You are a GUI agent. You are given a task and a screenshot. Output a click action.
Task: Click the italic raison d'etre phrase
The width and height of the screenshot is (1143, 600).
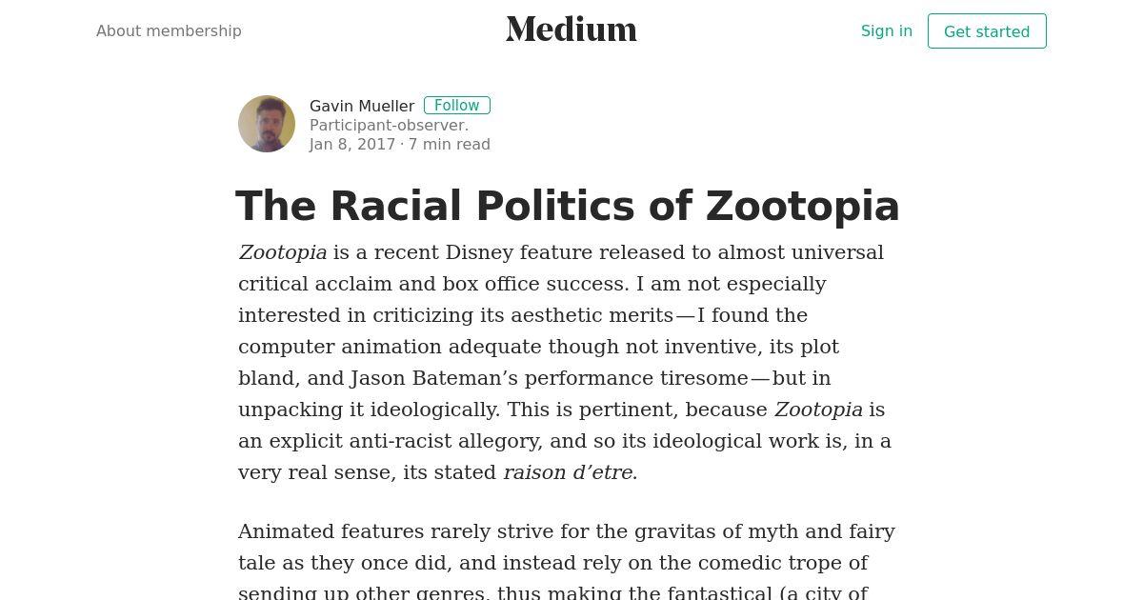coord(571,472)
